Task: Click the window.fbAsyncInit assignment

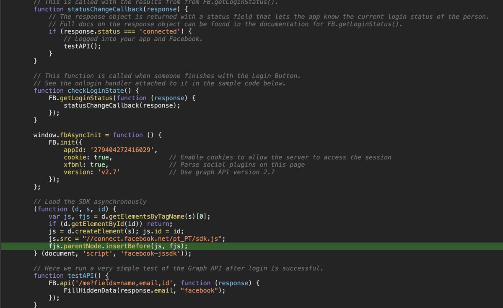Action: (97, 135)
